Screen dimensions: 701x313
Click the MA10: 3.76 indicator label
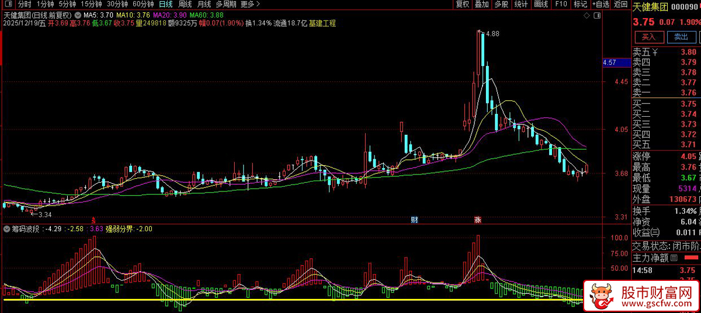coord(133,14)
